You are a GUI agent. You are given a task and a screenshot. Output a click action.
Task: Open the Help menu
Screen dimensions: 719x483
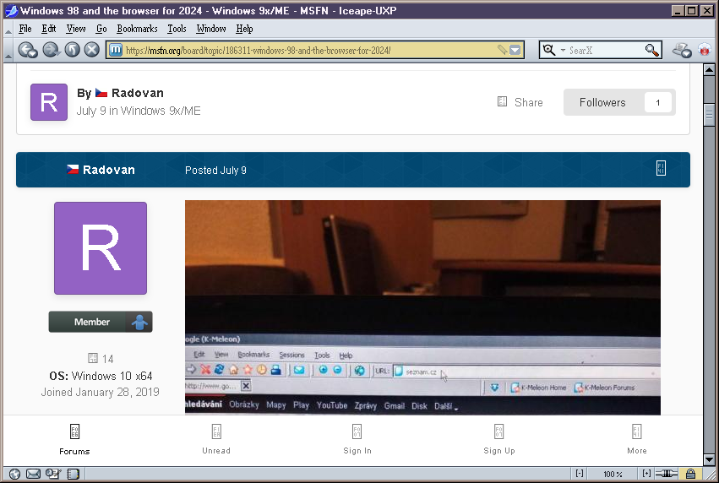click(244, 29)
